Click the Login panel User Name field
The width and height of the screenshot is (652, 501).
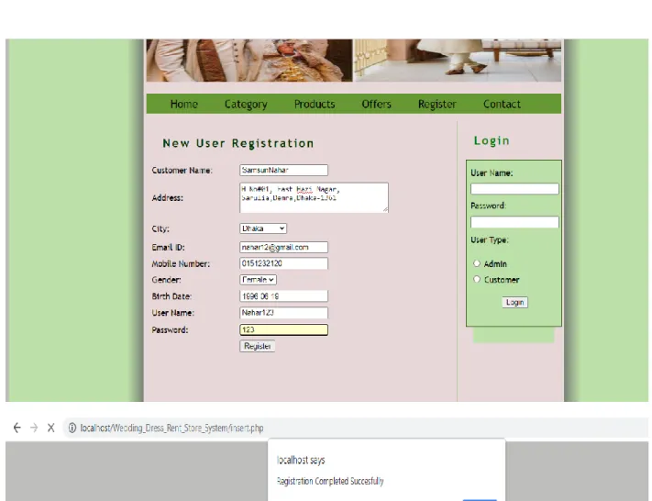pos(514,189)
